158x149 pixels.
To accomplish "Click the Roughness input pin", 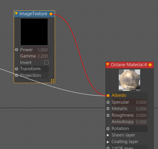I will click(x=108, y=115).
